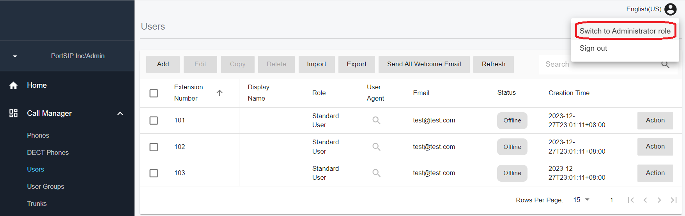Viewport: 685px width, 216px height.
Task: Click User Agent magnifier for extension 103
Action: 376,173
